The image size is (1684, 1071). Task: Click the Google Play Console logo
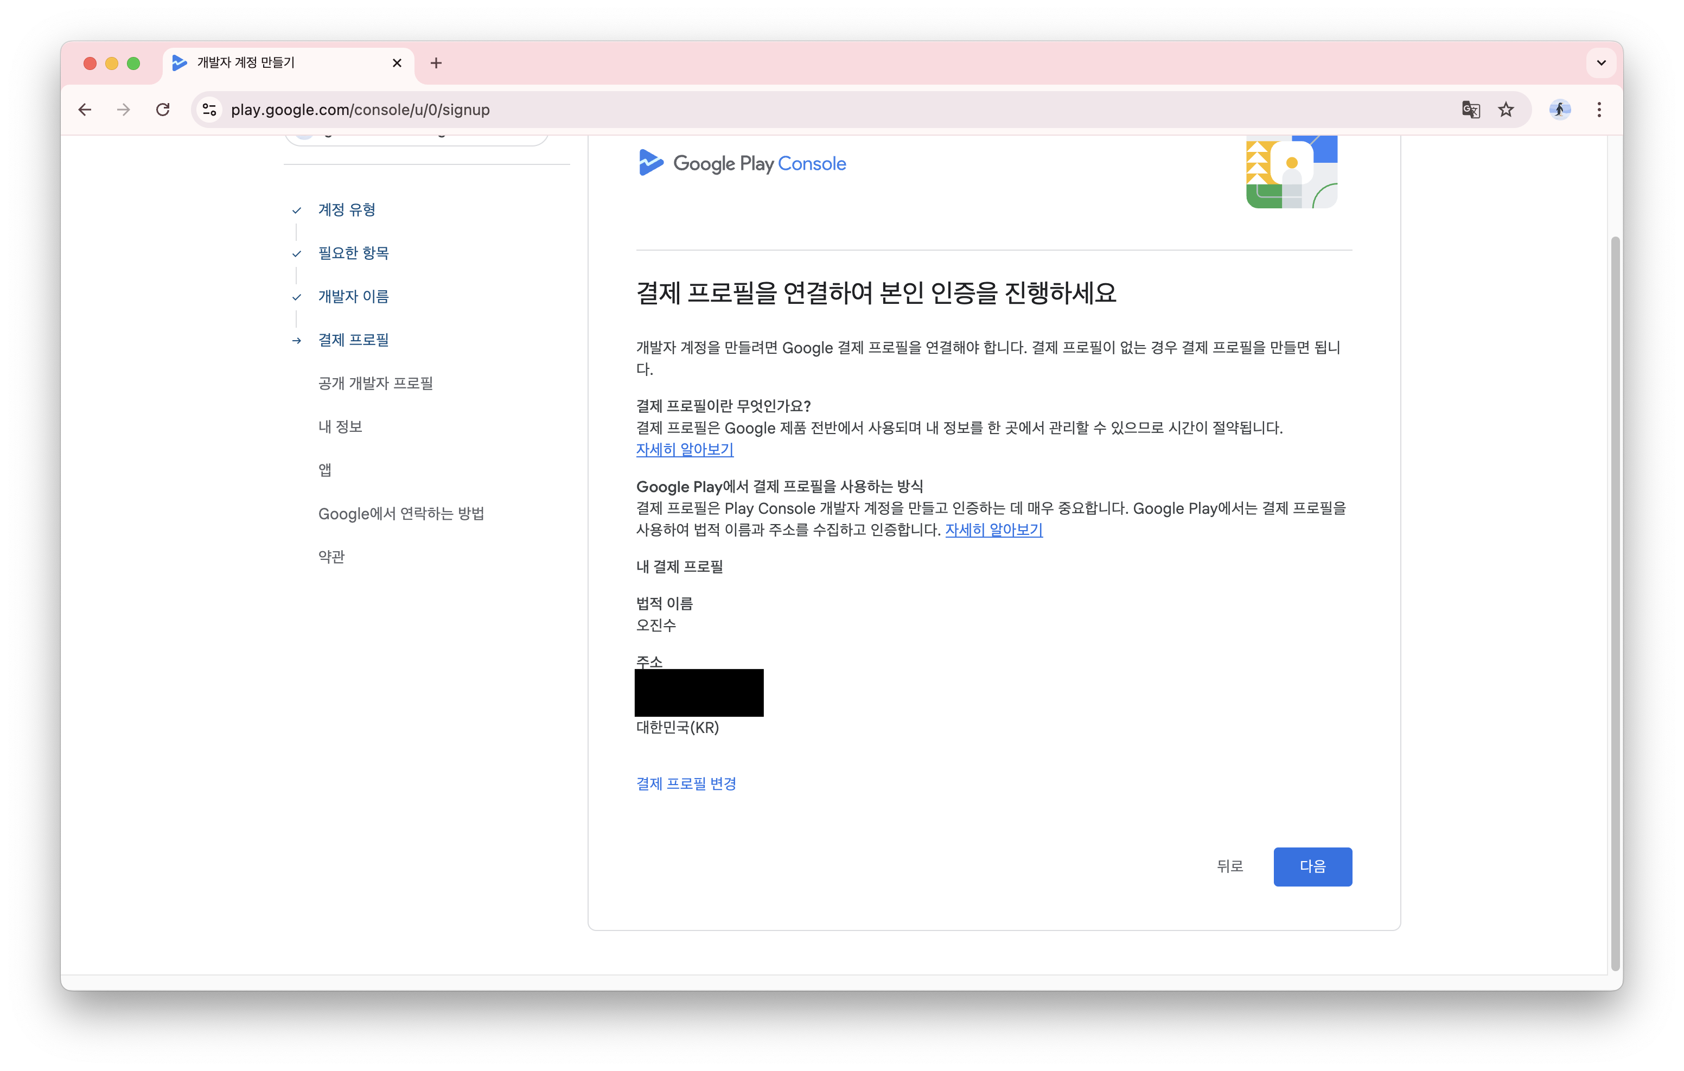741,163
